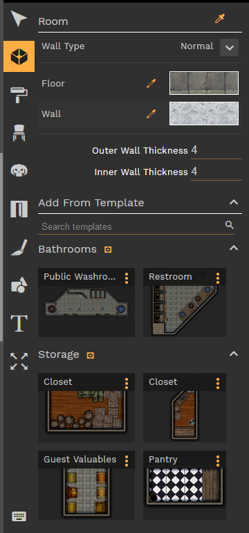Collapse the Bathrooms category

tap(234, 248)
